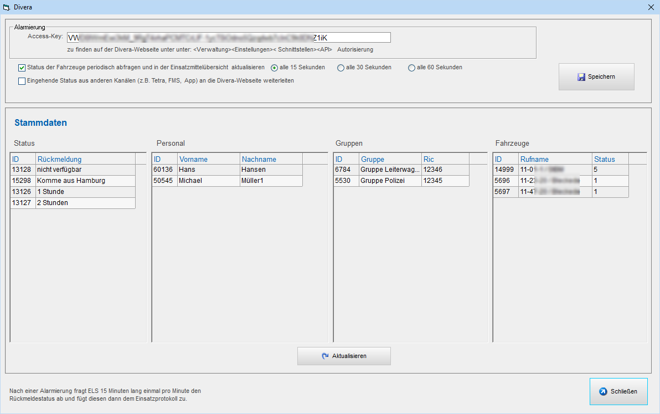
Task: Select the Hans Hansen personnel row
Action: click(227, 170)
